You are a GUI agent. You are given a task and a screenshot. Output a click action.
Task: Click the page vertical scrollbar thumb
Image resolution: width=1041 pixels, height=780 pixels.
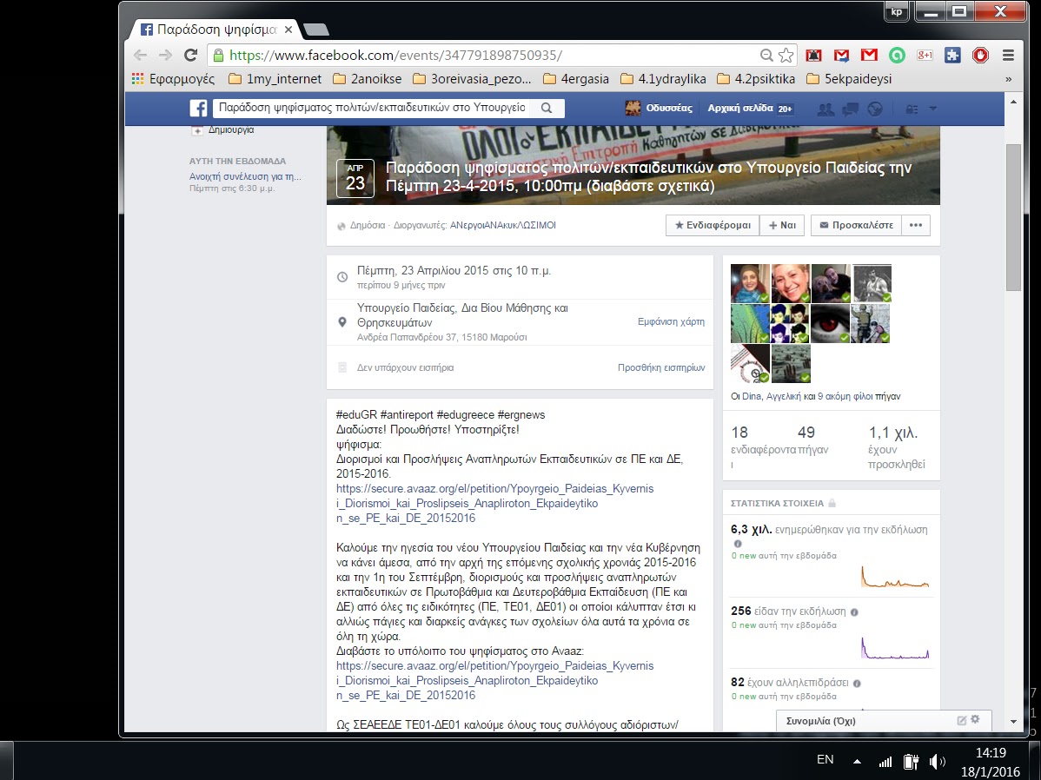[1013, 217]
